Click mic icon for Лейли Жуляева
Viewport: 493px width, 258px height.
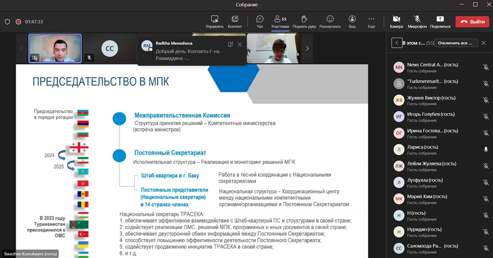pyautogui.click(x=486, y=166)
